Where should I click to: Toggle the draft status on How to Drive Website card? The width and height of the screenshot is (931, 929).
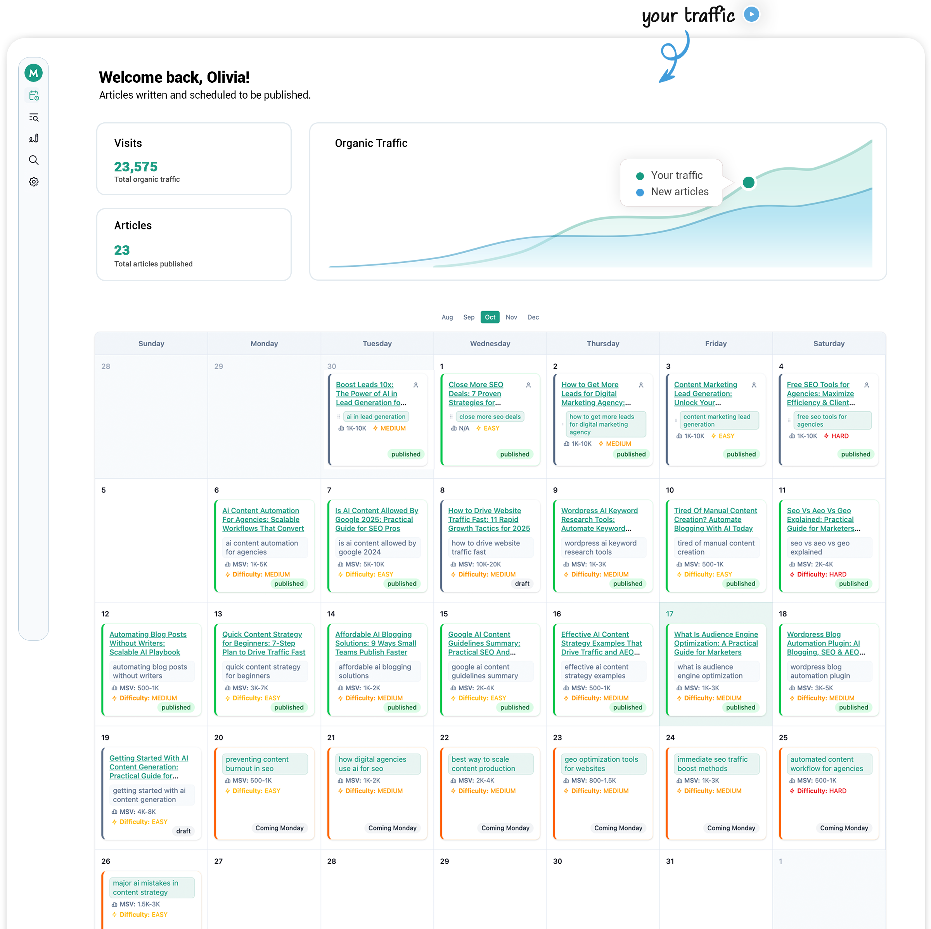point(523,583)
